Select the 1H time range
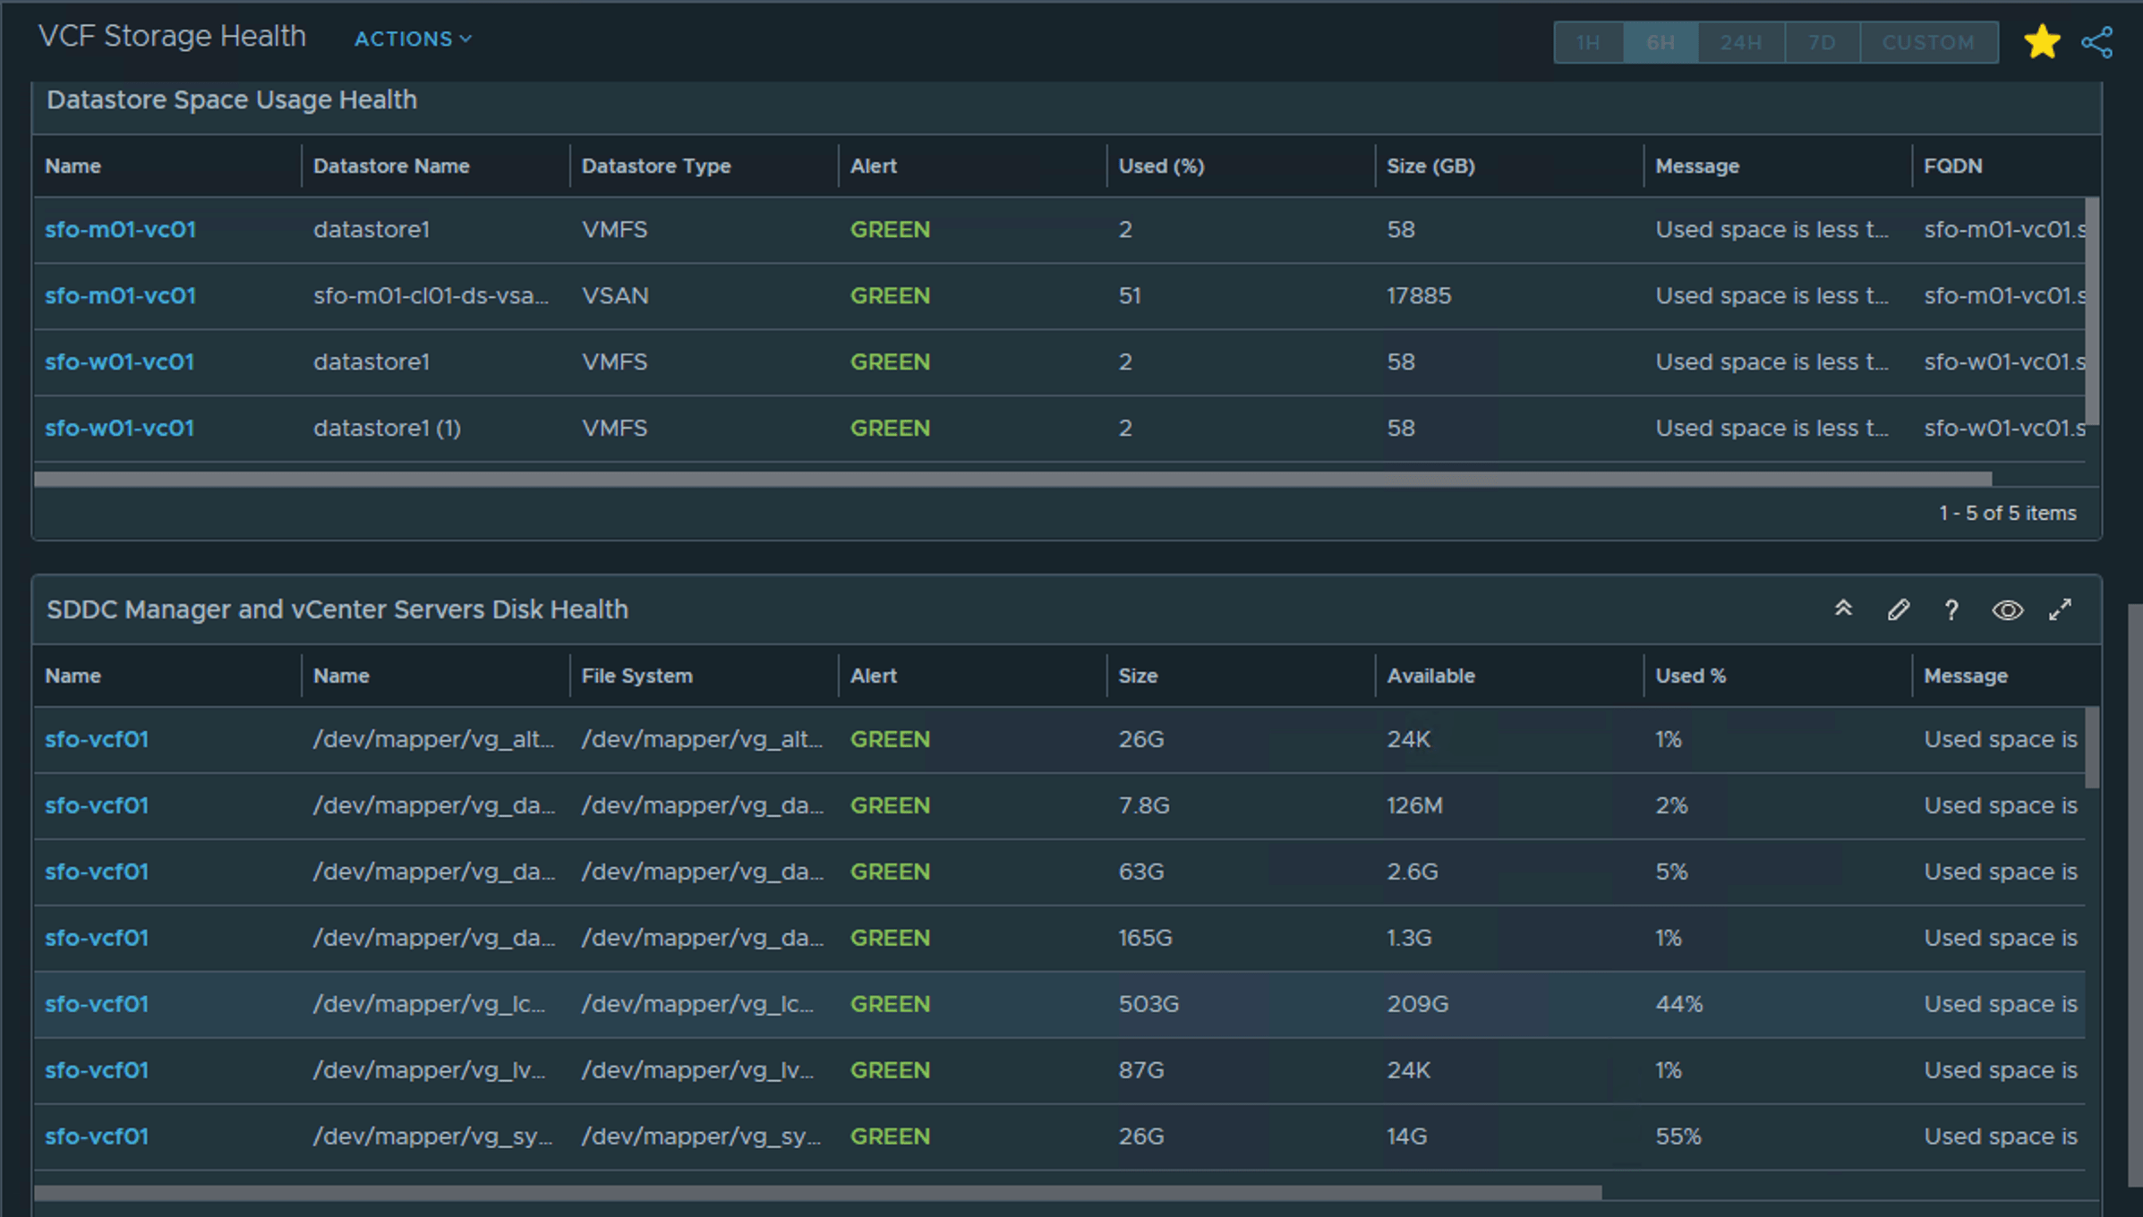The image size is (2143, 1217). 1588,42
